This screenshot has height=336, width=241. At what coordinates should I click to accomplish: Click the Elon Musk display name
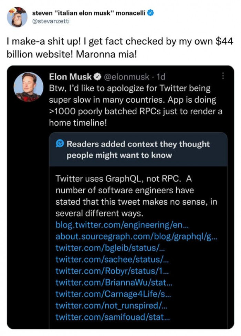coord(71,77)
